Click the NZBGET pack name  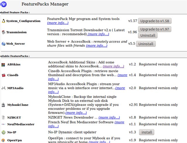coord(14,118)
